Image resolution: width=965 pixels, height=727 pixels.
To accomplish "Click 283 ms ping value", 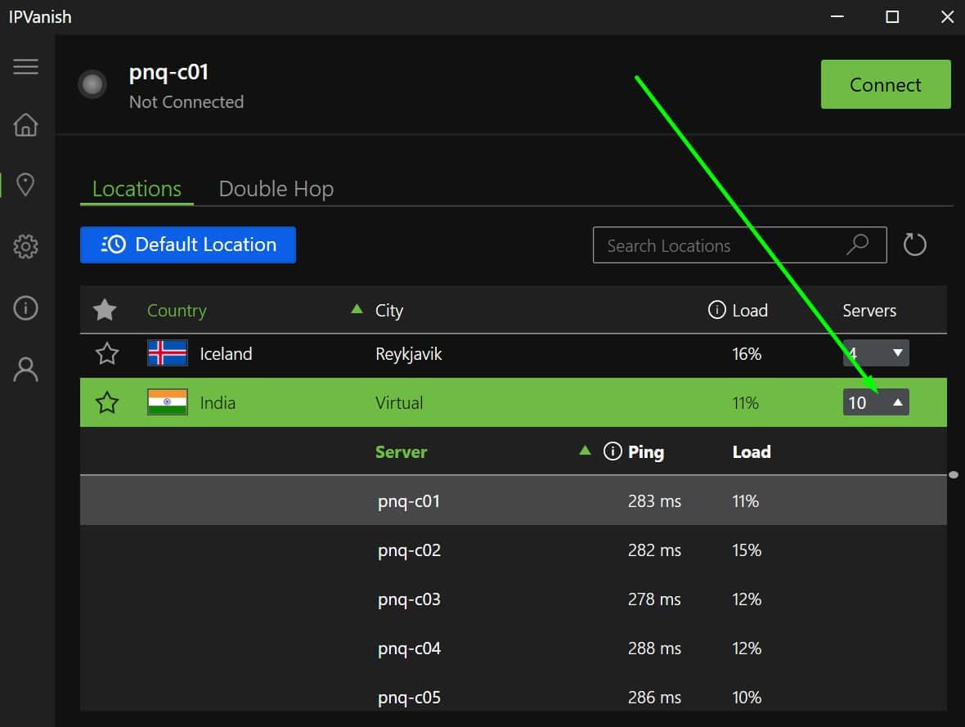I will pos(654,501).
